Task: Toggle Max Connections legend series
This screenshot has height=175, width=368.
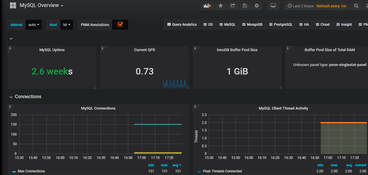Action: click(31, 171)
